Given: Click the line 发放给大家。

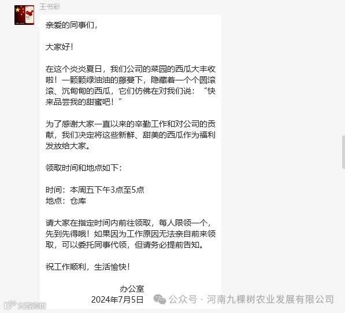Looking at the screenshot, I should pos(68,146).
